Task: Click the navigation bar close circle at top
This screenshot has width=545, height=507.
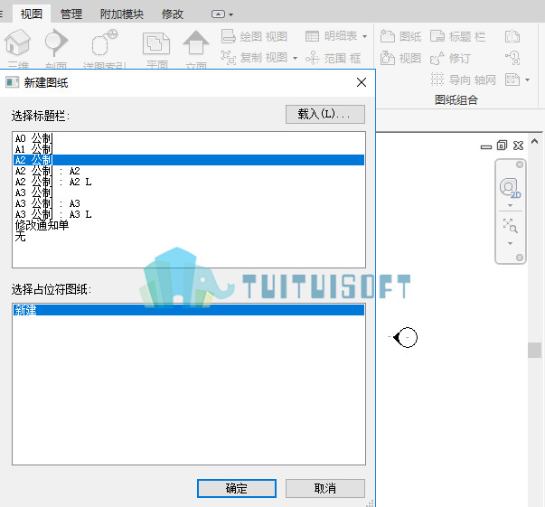Action: (x=520, y=164)
